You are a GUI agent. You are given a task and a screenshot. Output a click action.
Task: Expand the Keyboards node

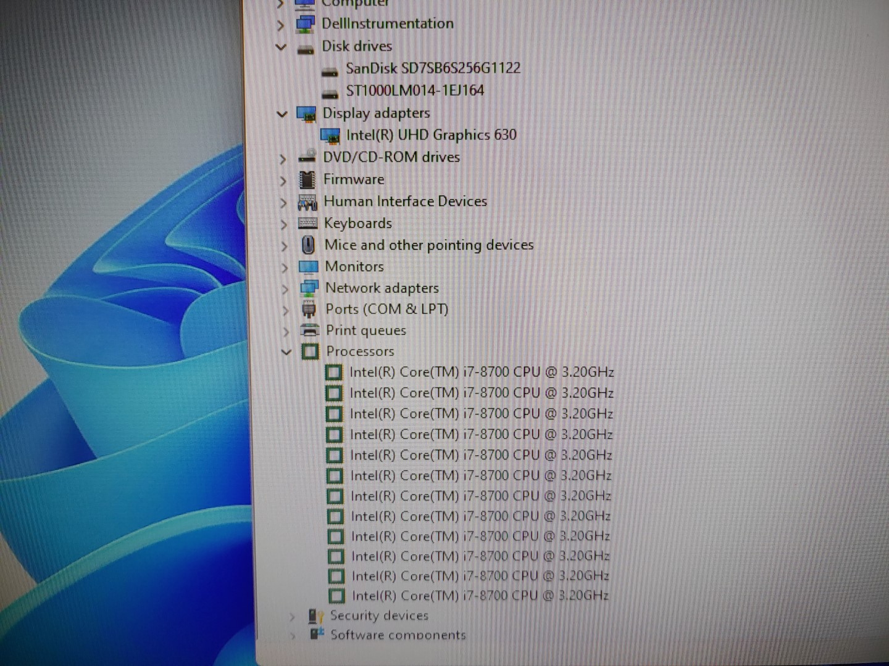pyautogui.click(x=284, y=225)
